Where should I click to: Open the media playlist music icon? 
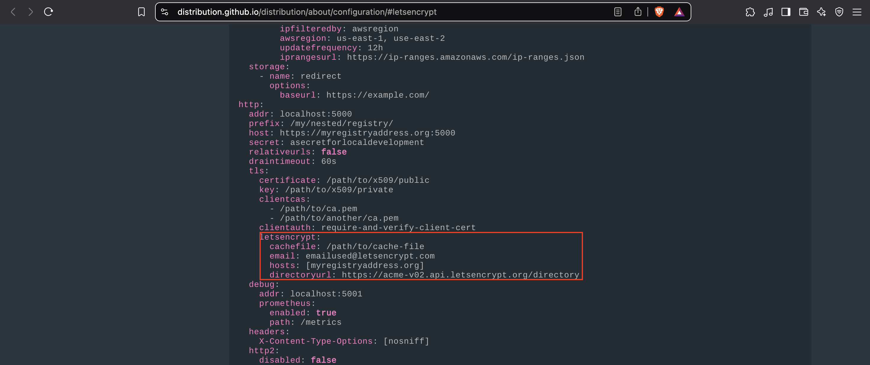tap(768, 12)
